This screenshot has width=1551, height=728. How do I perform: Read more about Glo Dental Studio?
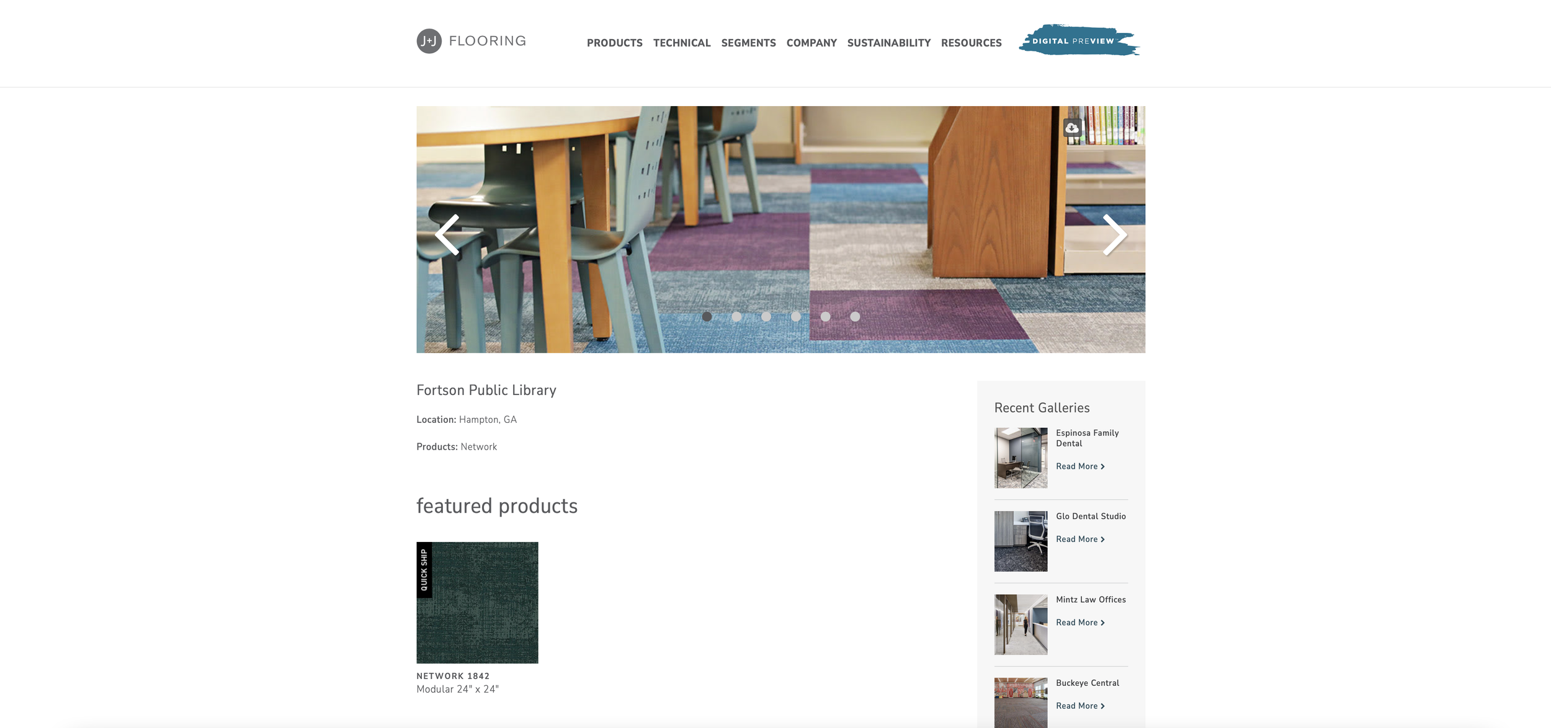point(1080,539)
